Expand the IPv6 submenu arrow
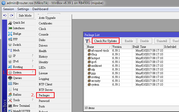The image size is (179, 112). pyautogui.click(x=33, y=61)
